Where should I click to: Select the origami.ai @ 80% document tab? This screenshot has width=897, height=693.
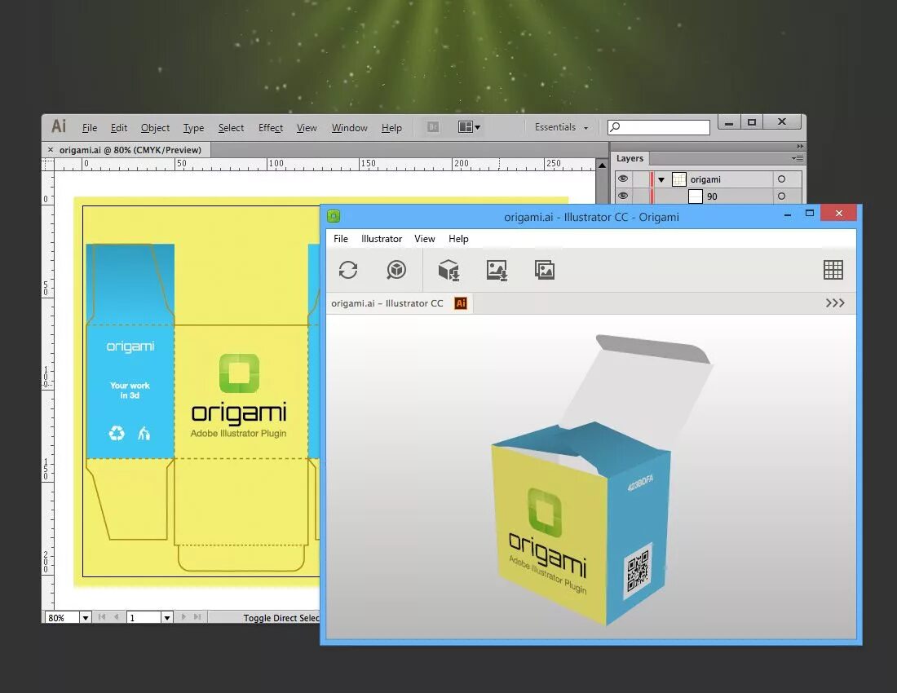(130, 150)
